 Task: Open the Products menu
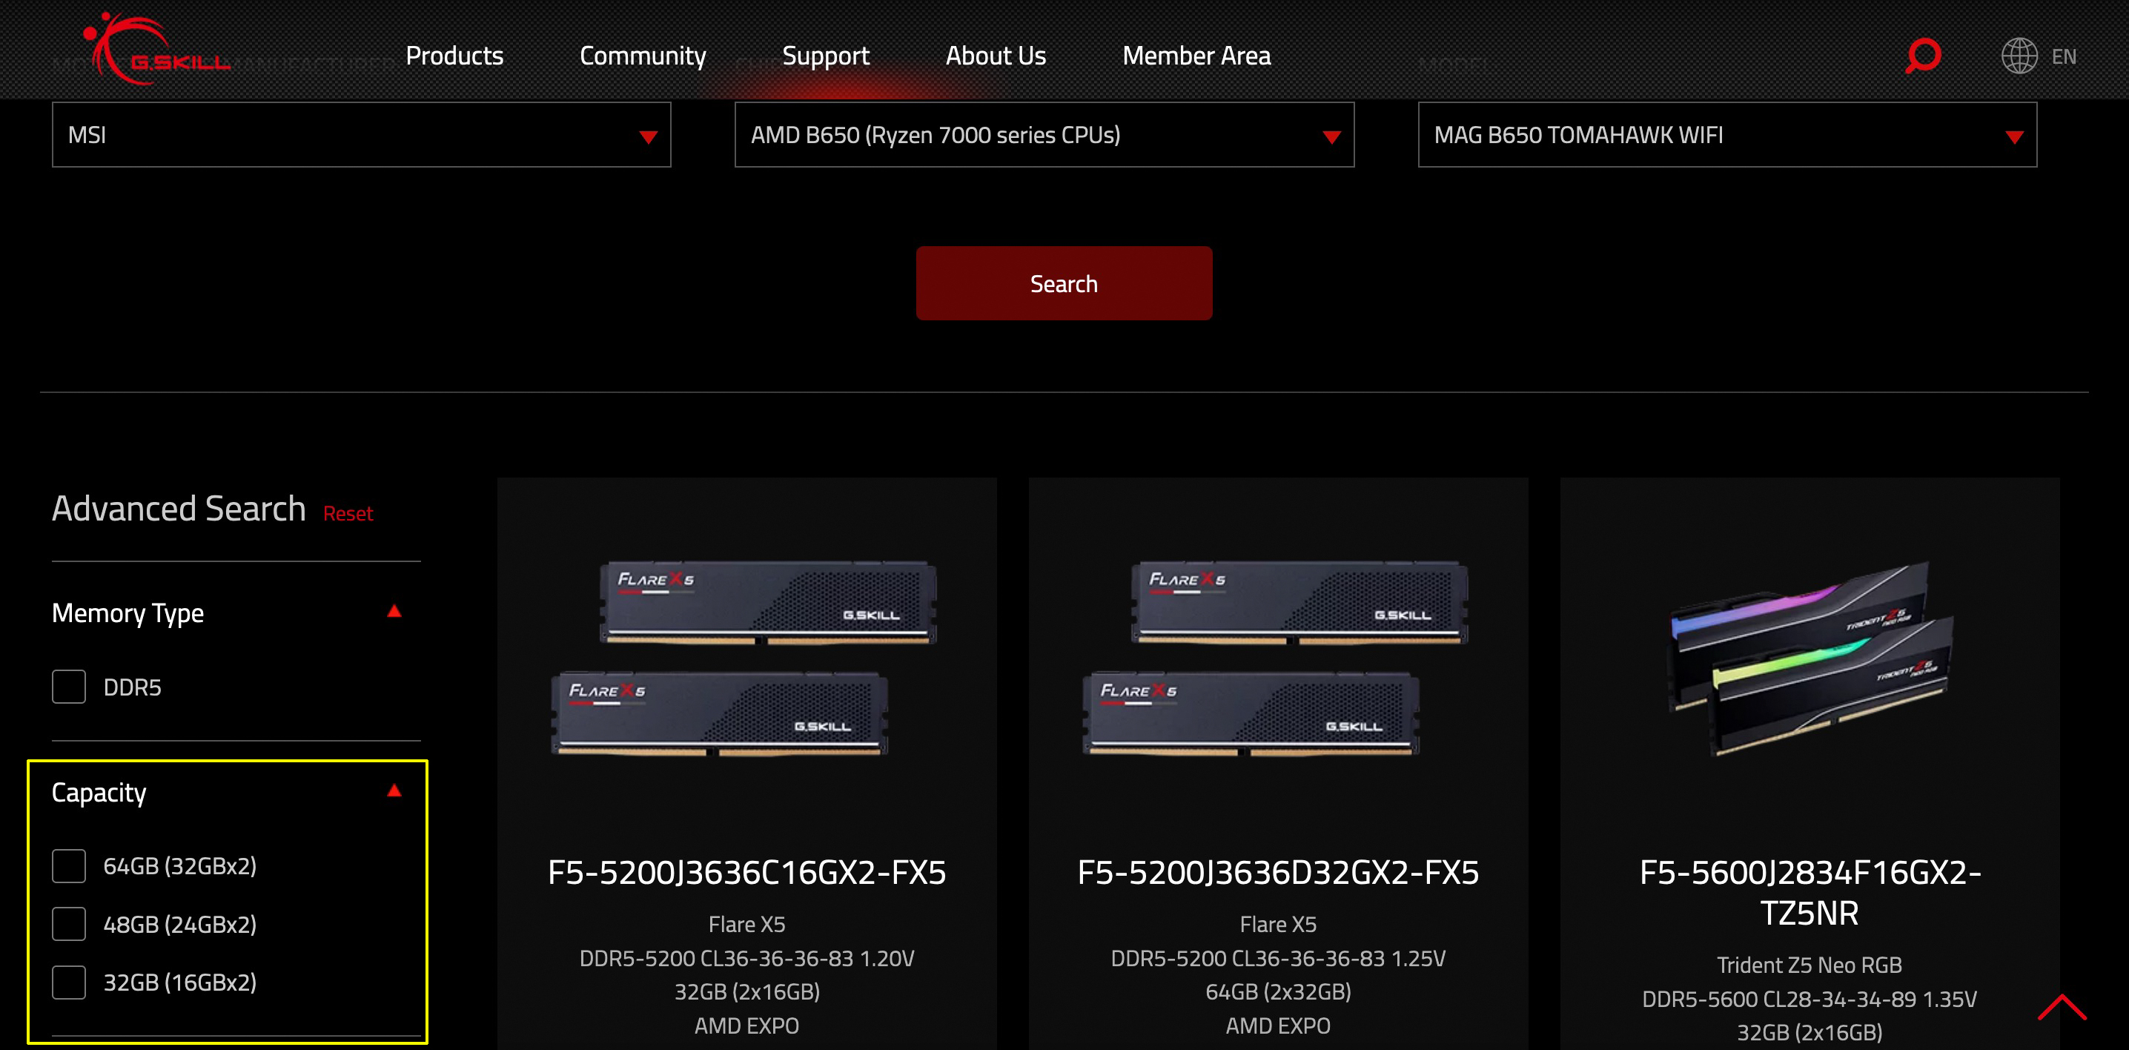(x=454, y=56)
